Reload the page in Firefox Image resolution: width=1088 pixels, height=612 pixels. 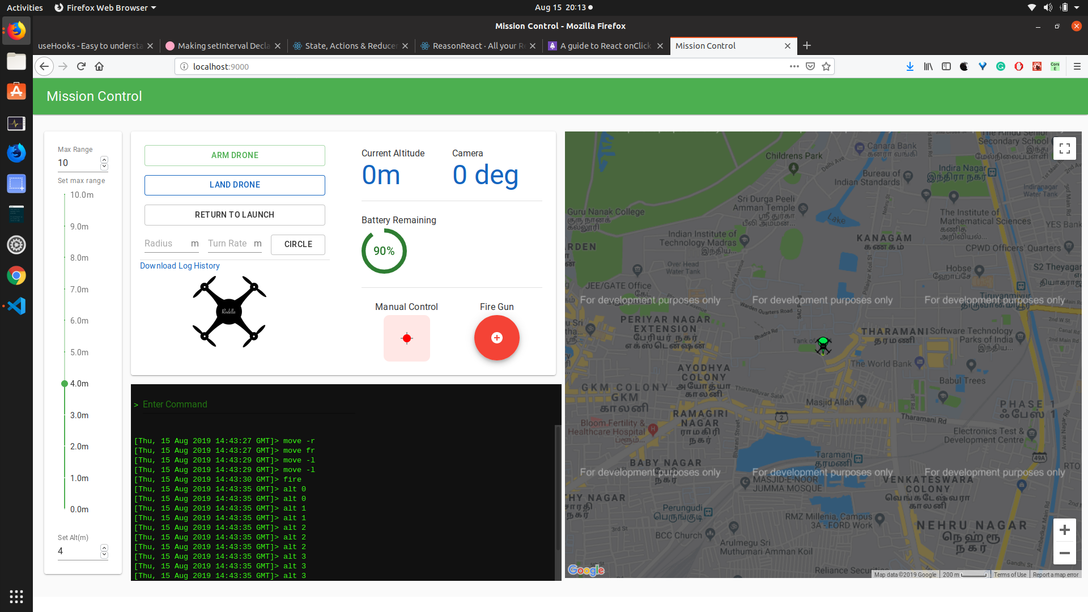81,66
